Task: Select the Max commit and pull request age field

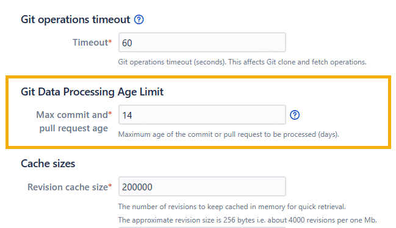Action: coord(202,115)
